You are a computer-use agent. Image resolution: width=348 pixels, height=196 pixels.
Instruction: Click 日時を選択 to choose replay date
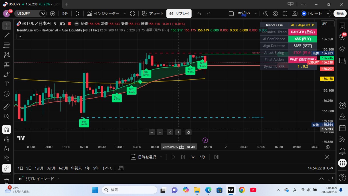(143, 157)
